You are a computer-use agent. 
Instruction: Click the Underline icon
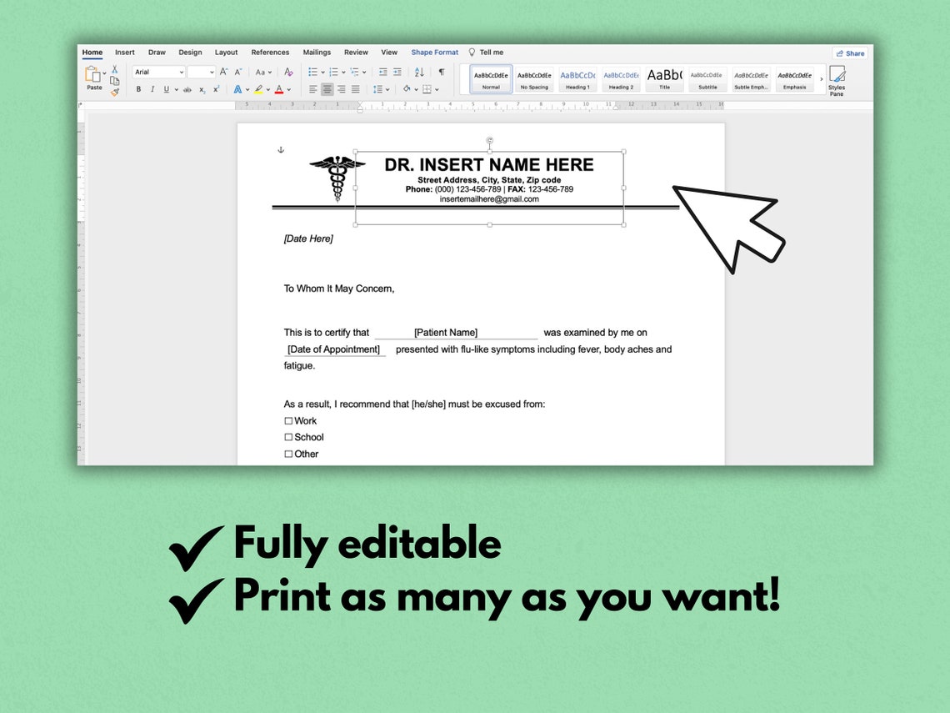(165, 89)
